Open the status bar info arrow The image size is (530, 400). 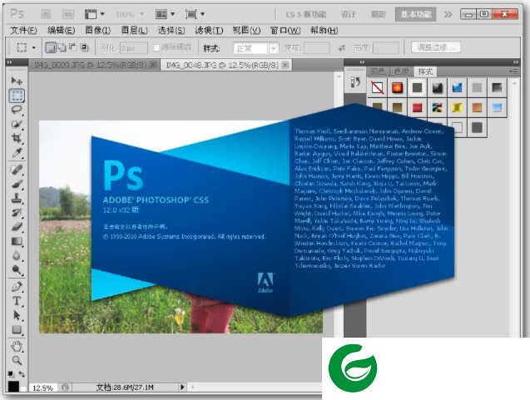182,388
